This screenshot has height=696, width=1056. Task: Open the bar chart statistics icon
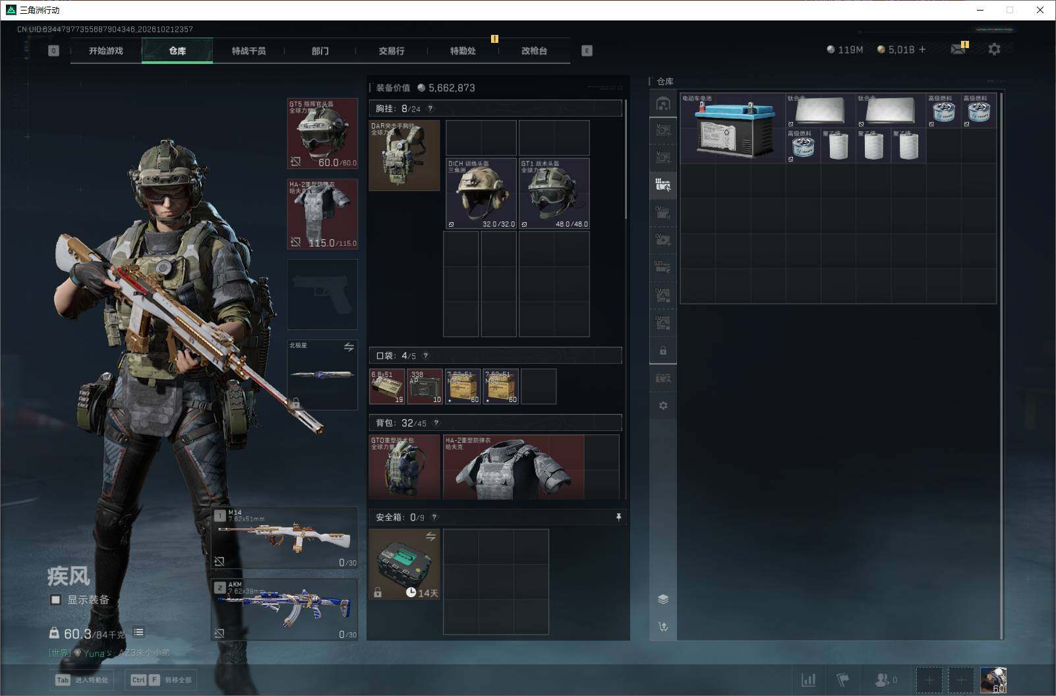[x=808, y=680]
